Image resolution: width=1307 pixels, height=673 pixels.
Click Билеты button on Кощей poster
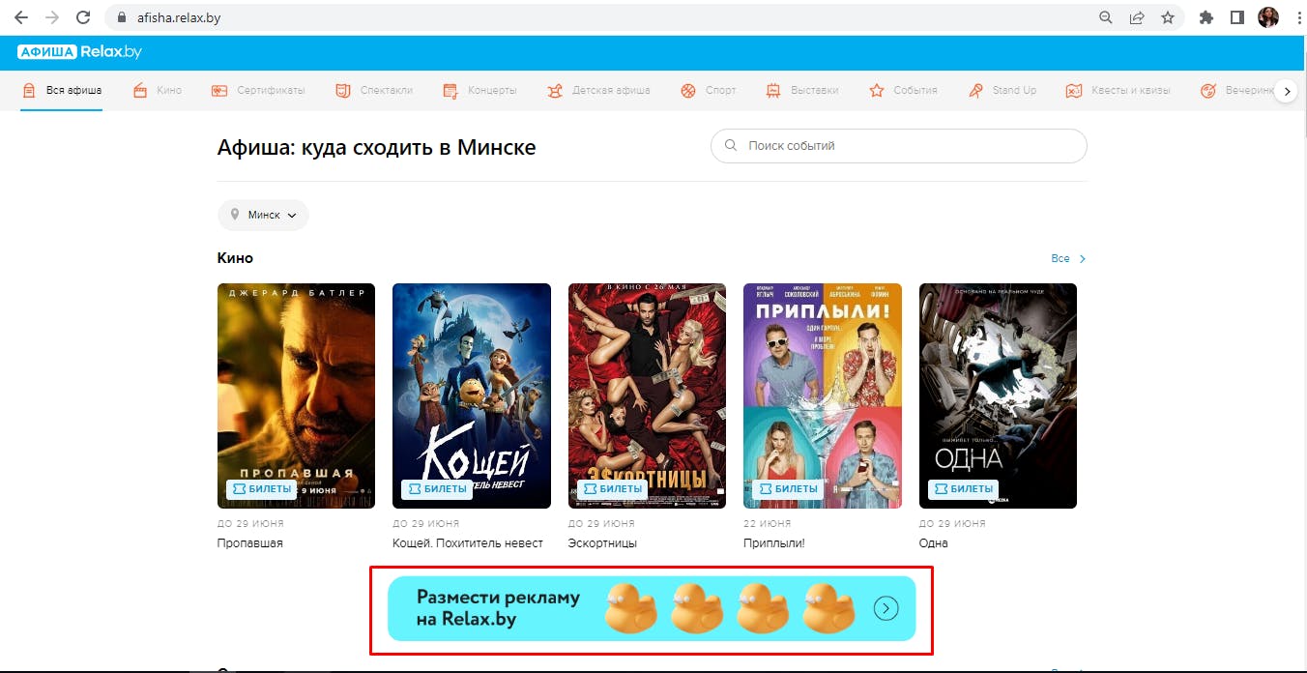click(x=437, y=489)
